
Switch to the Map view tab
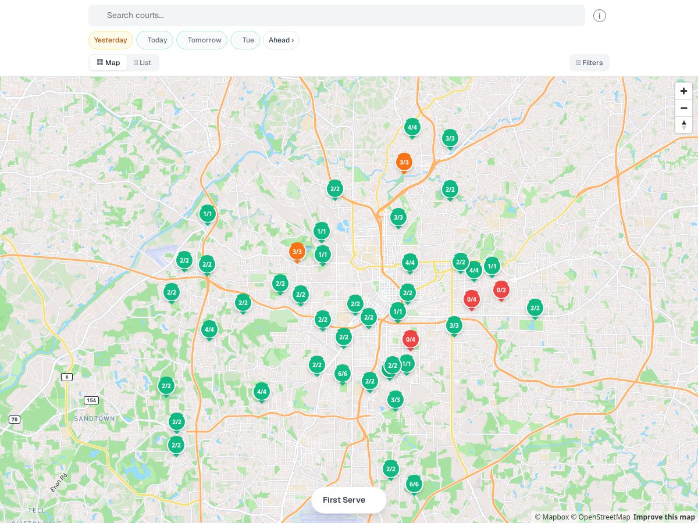[108, 63]
